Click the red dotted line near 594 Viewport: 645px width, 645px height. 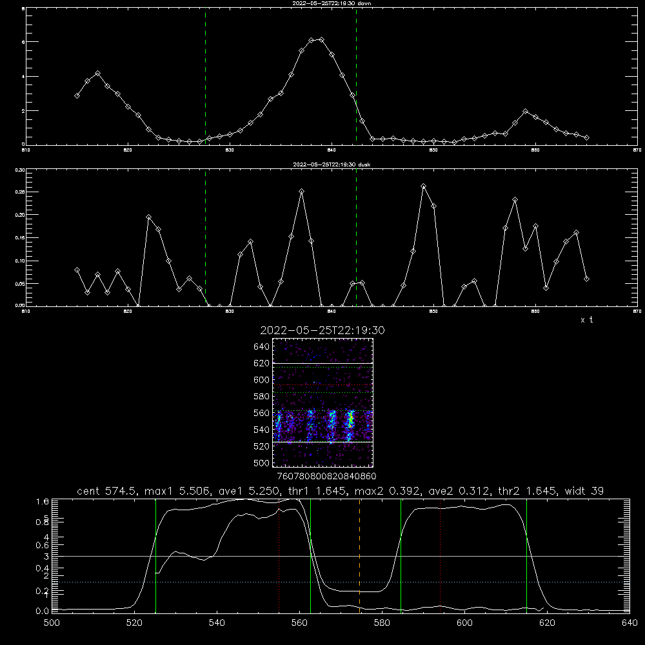[x=440, y=556]
